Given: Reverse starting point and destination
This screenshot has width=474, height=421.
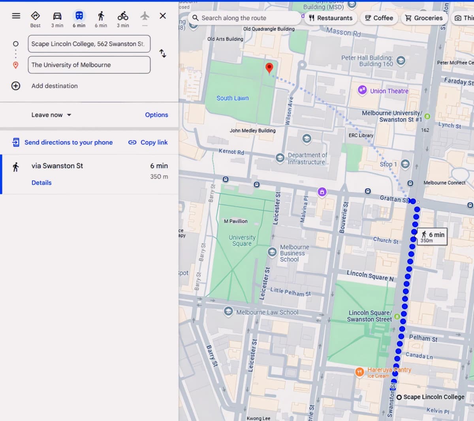Looking at the screenshot, I should coord(163,53).
